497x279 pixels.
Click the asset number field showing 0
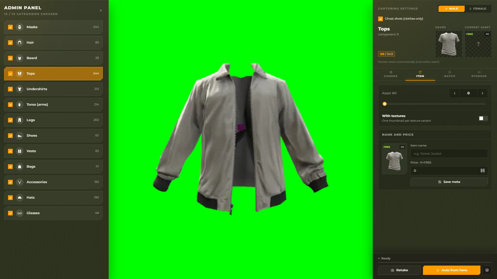click(469, 93)
